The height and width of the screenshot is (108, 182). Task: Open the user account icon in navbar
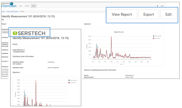[157, 6]
